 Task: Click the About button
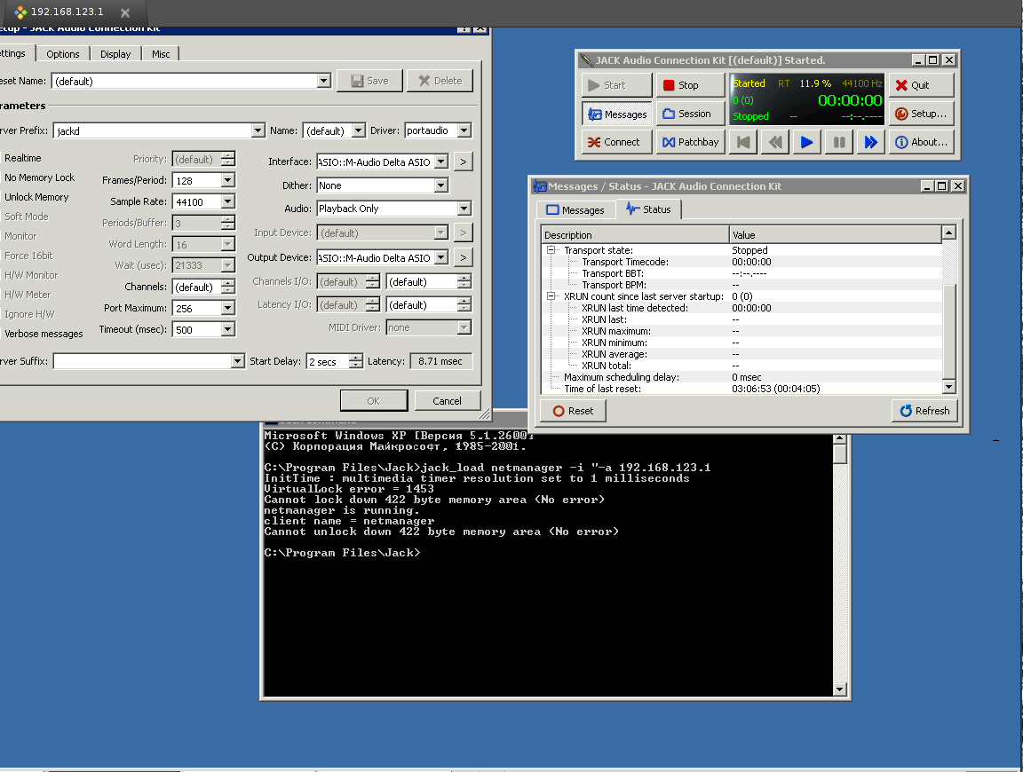click(x=921, y=142)
